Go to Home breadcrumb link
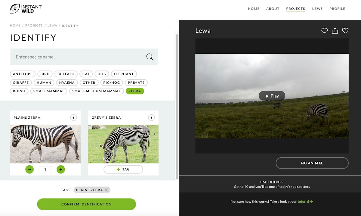 click(x=15, y=26)
